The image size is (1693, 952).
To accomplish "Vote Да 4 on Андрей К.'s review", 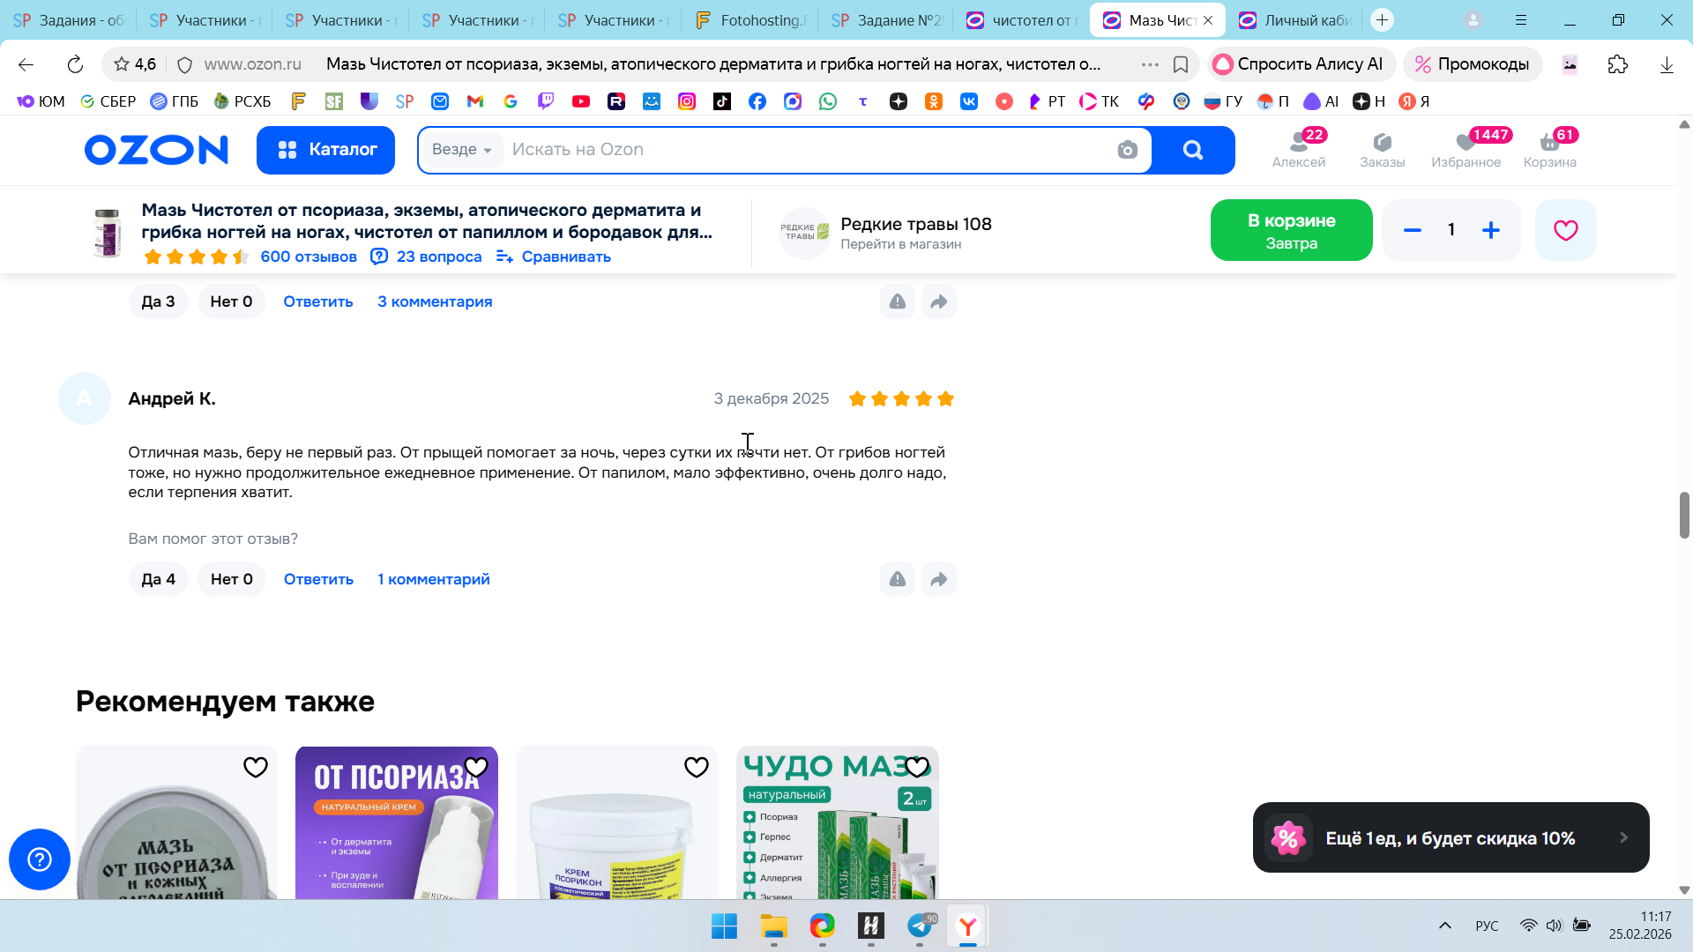I will (158, 579).
